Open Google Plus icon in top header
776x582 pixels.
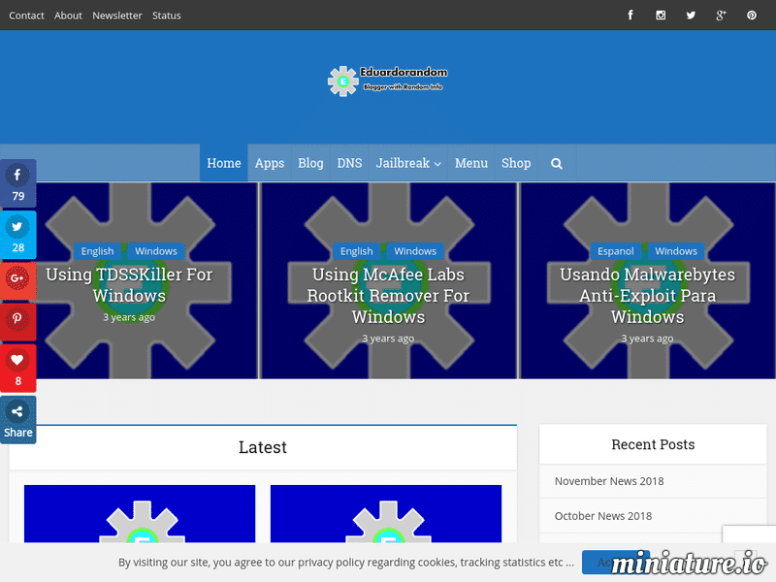coord(721,16)
